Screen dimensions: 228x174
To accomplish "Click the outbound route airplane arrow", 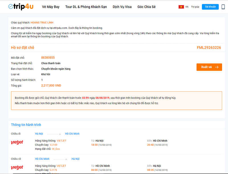I will point(54,134).
